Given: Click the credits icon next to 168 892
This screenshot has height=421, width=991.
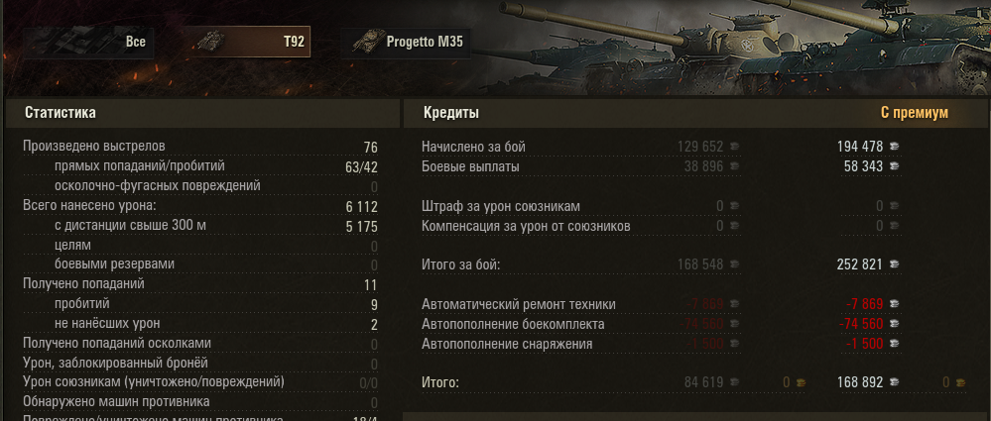Looking at the screenshot, I should (x=895, y=382).
